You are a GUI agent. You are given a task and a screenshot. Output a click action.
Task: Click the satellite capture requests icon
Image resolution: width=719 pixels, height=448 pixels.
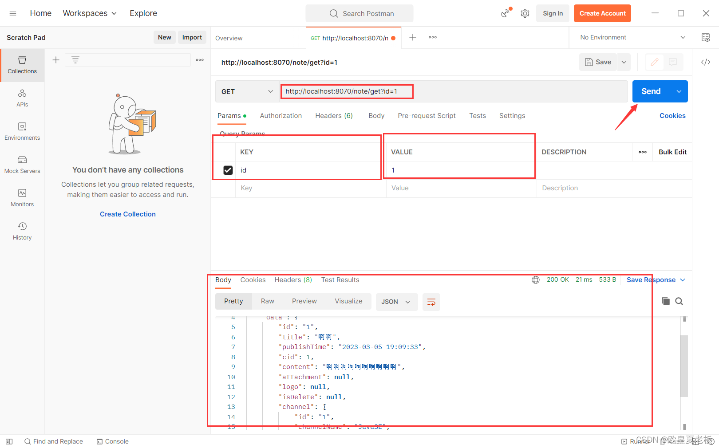pos(506,13)
